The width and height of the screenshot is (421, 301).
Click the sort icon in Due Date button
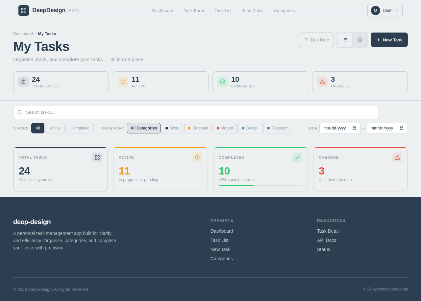point(306,40)
